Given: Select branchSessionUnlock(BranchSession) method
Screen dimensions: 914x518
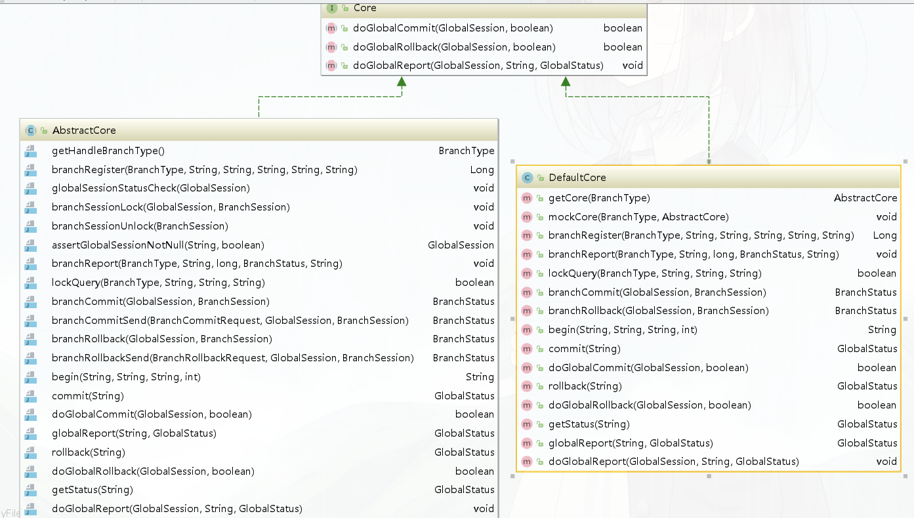Looking at the screenshot, I should (259, 226).
